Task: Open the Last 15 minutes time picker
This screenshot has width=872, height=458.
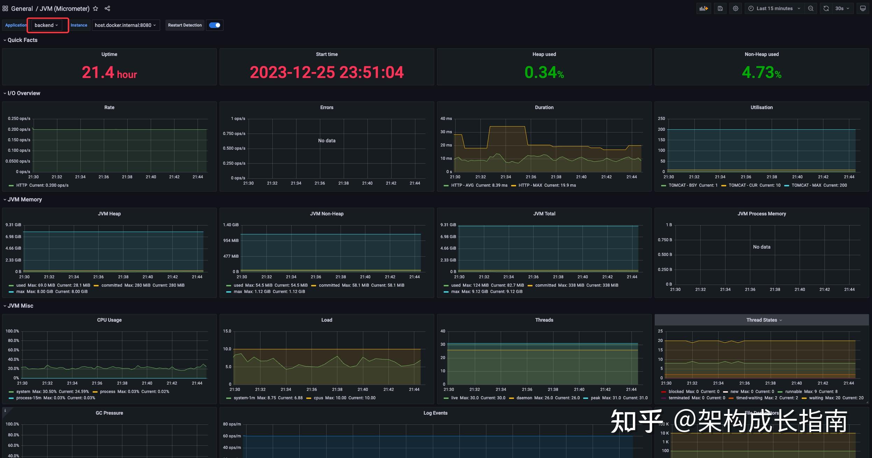Action: click(773, 8)
